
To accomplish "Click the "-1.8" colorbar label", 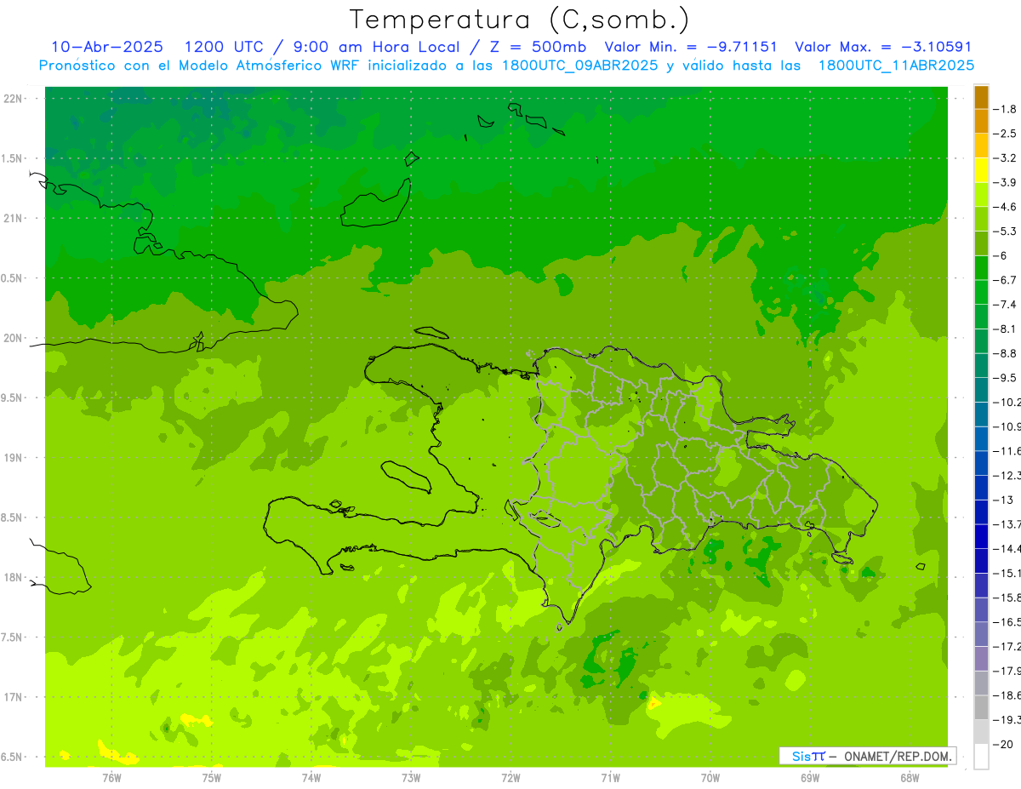I will point(1006,109).
